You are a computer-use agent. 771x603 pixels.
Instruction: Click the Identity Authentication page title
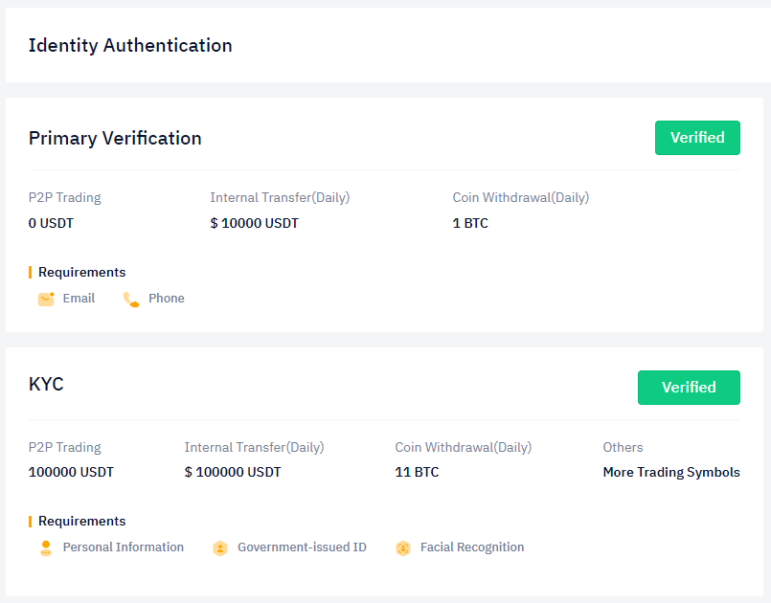pos(130,45)
